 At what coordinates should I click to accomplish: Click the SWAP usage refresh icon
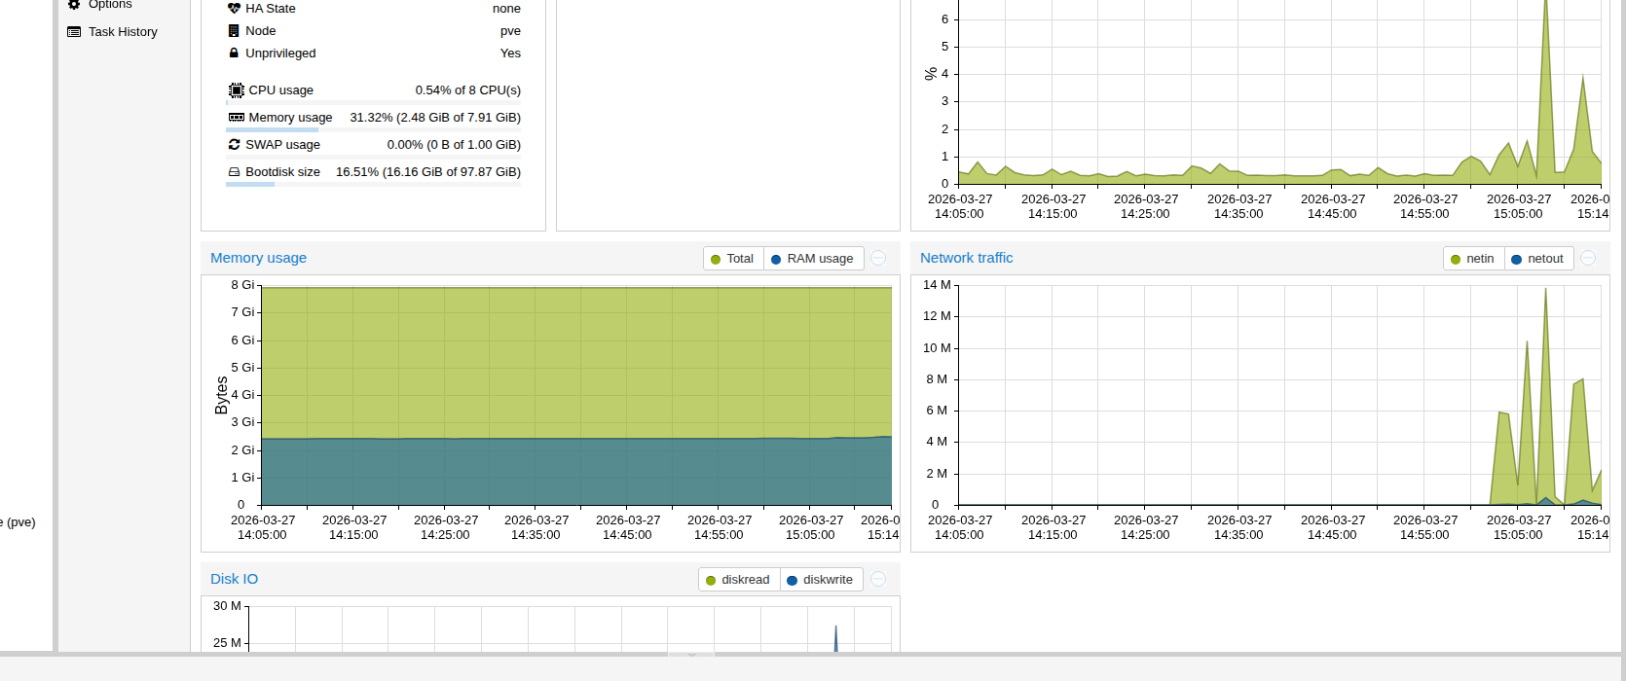[x=234, y=145]
